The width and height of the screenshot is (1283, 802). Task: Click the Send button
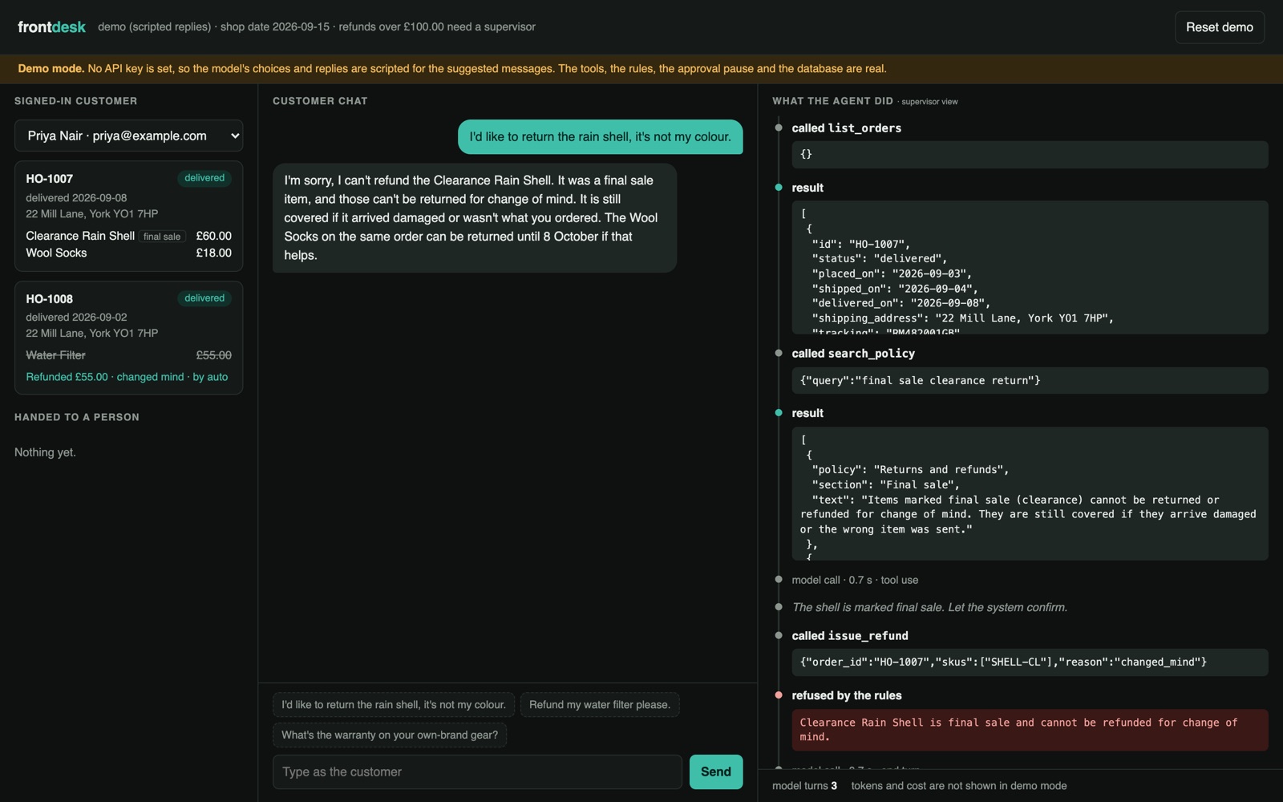tap(716, 772)
